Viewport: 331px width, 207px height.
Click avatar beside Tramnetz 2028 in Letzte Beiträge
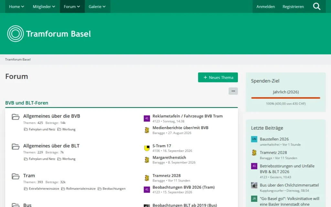[x=254, y=153]
